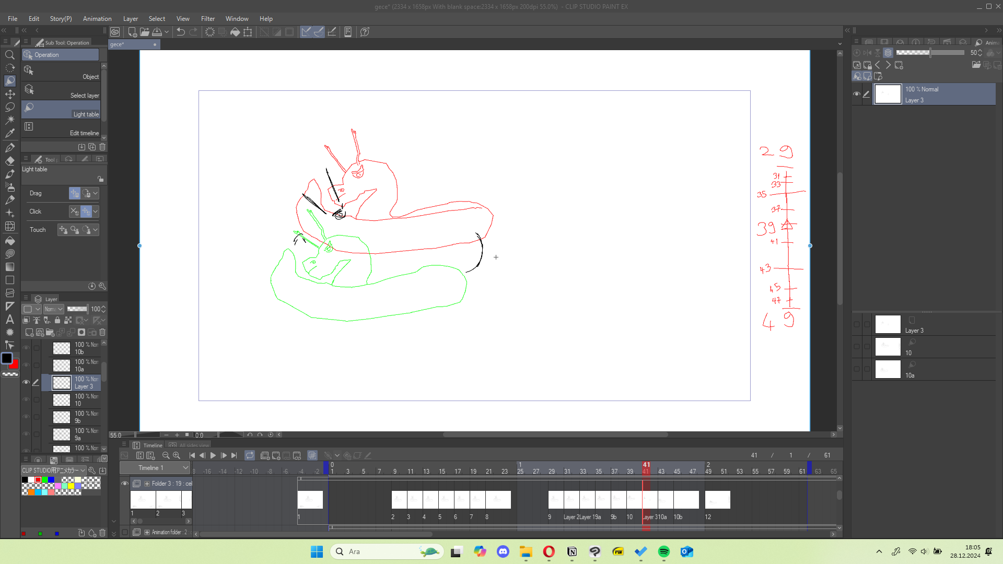Click the Scale/Rotate transform icon
The height and width of the screenshot is (564, 1003).
tap(248, 32)
